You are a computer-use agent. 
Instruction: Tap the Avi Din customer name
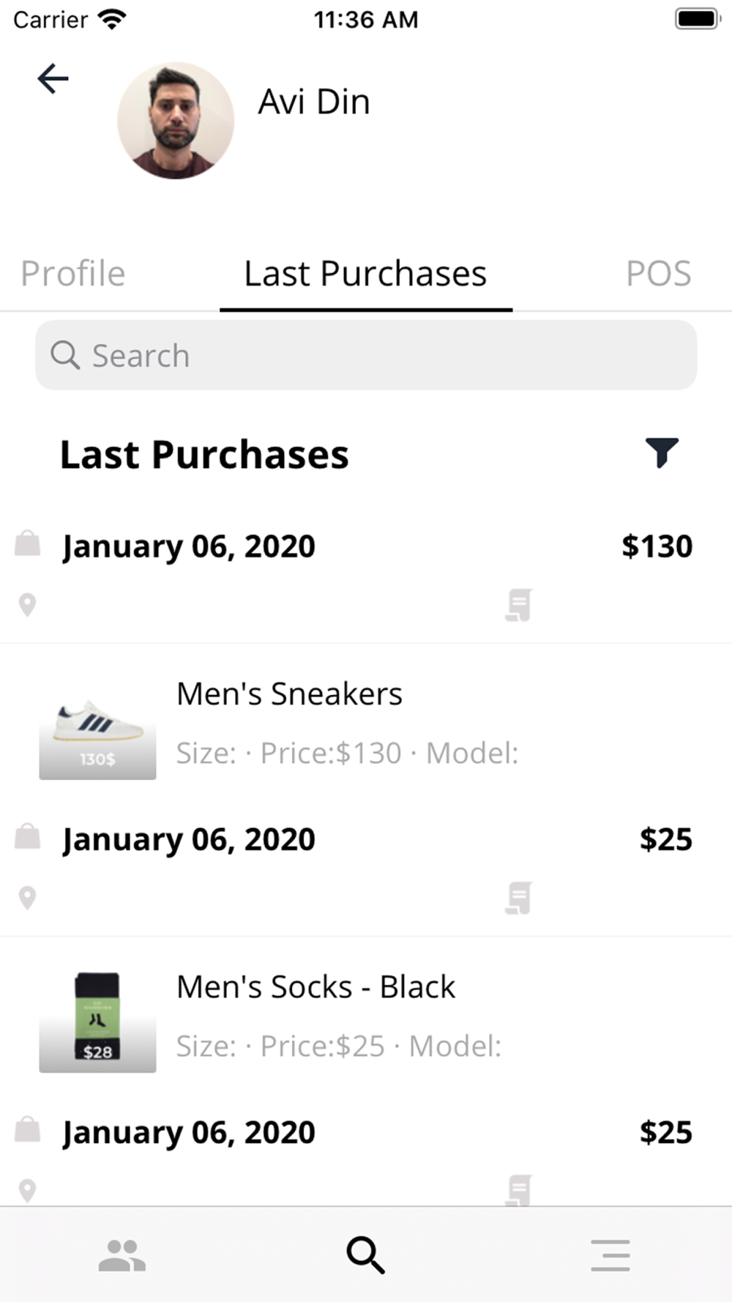point(314,102)
